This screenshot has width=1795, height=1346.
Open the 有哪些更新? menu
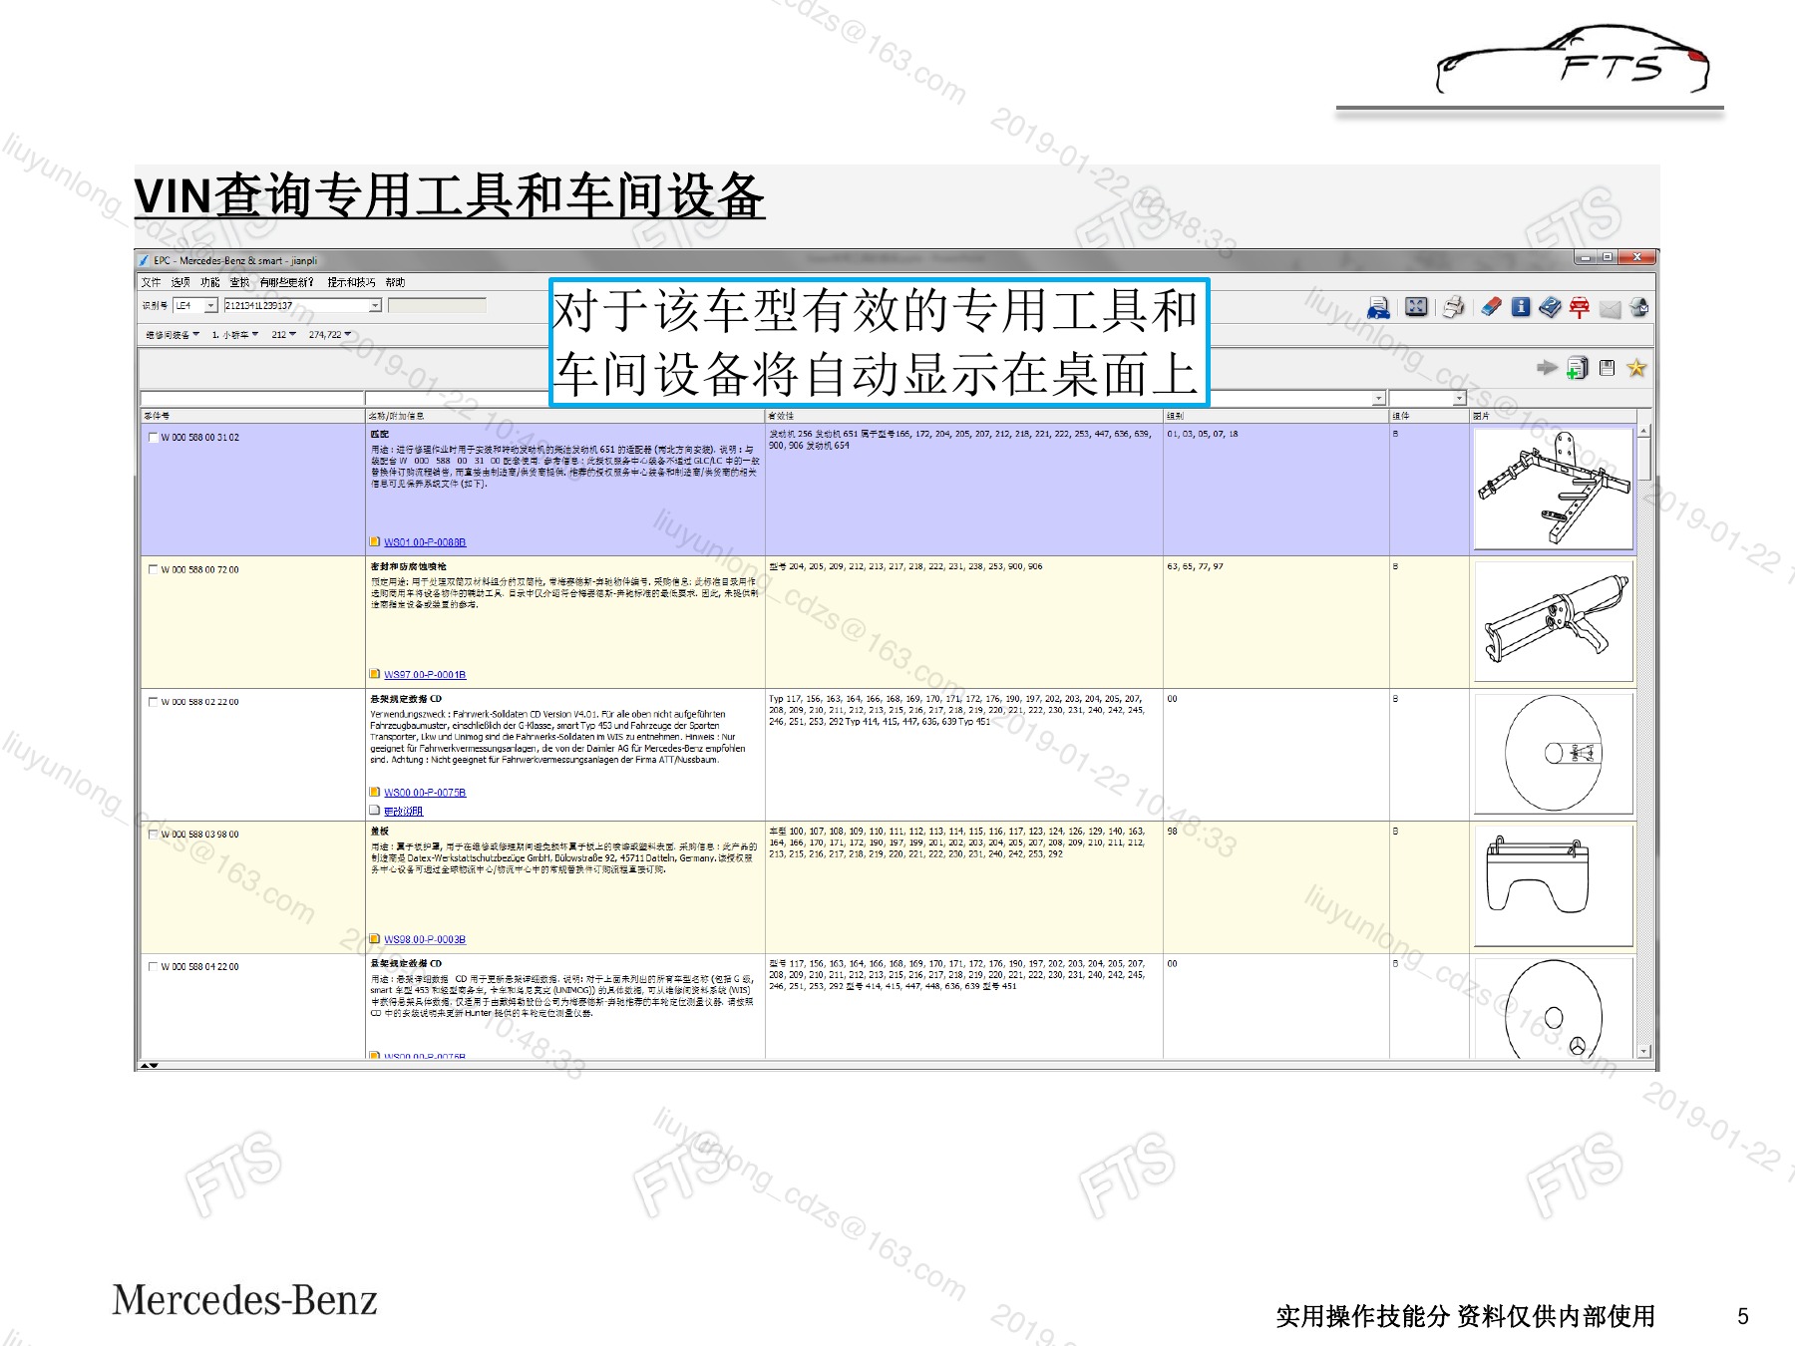click(x=287, y=282)
